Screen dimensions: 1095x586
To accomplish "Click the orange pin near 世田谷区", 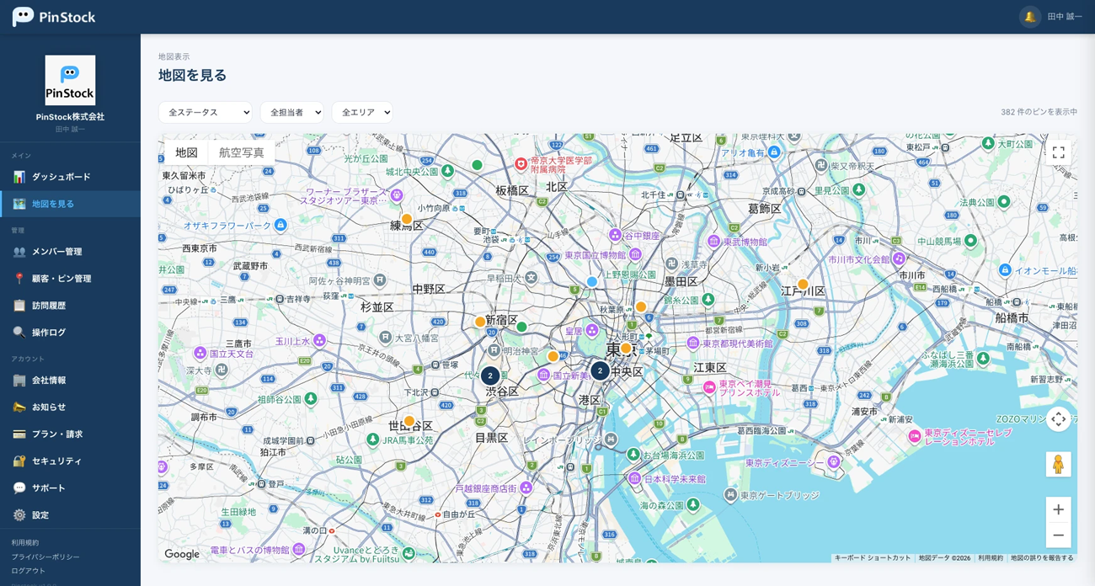I will click(x=409, y=421).
